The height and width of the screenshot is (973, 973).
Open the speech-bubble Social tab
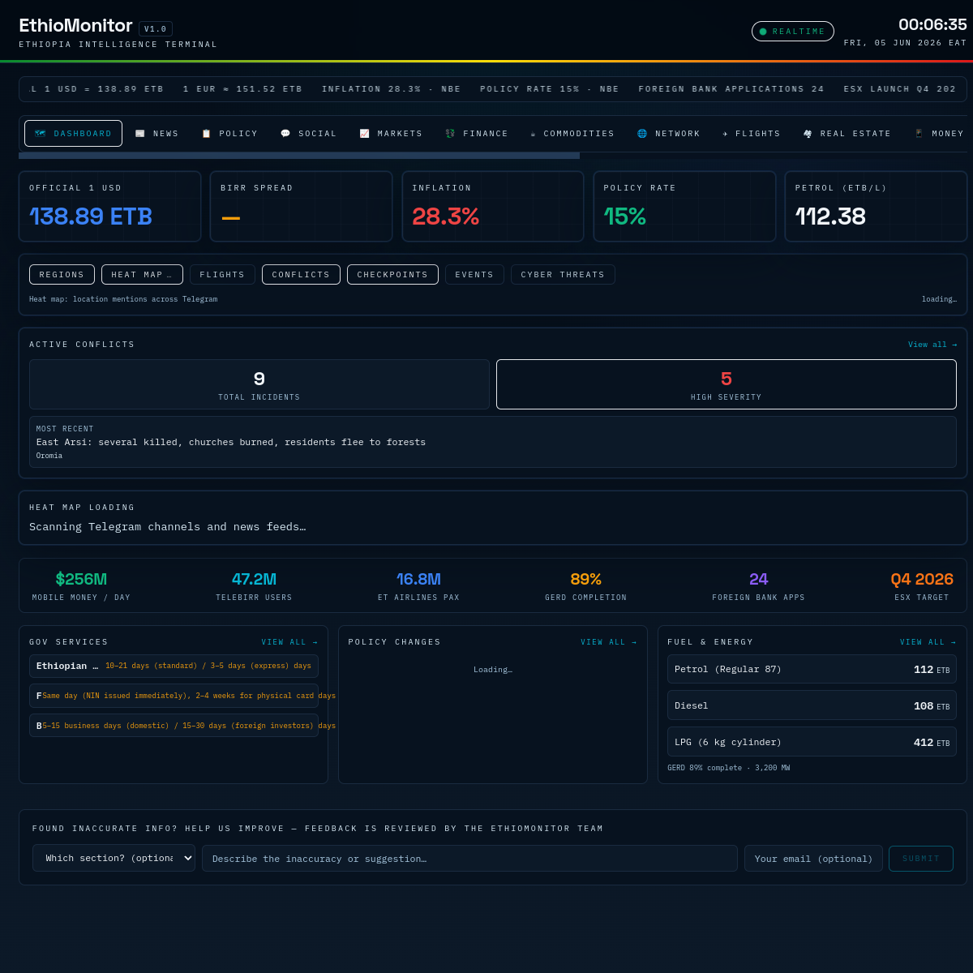point(308,134)
